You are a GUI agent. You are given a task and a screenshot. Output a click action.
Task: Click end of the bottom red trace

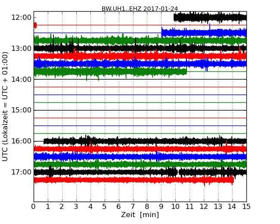[233, 180]
